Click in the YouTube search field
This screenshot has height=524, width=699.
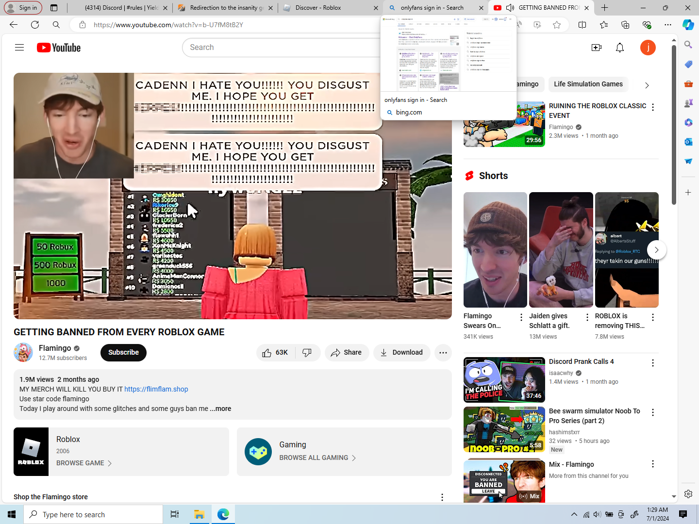point(282,48)
